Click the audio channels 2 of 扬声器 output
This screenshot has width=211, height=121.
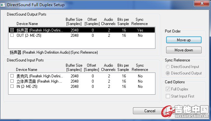point(109,30)
